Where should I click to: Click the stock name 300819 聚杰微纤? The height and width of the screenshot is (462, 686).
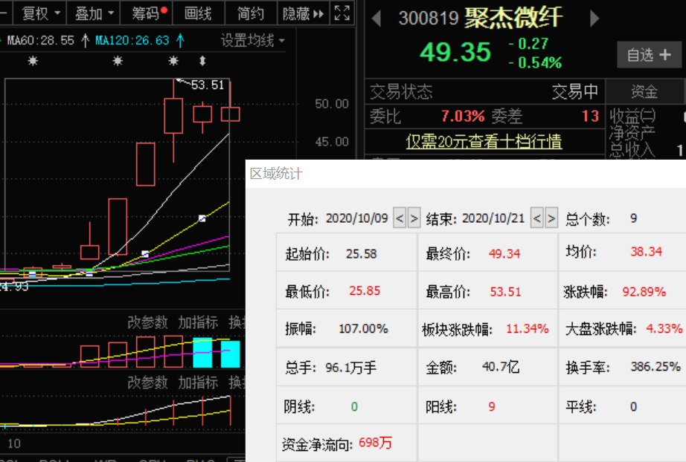(x=480, y=19)
